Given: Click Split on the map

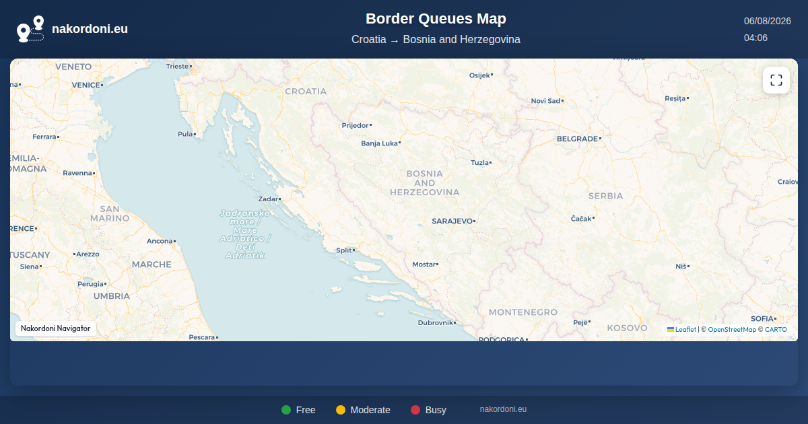Looking at the screenshot, I should click(x=343, y=250).
